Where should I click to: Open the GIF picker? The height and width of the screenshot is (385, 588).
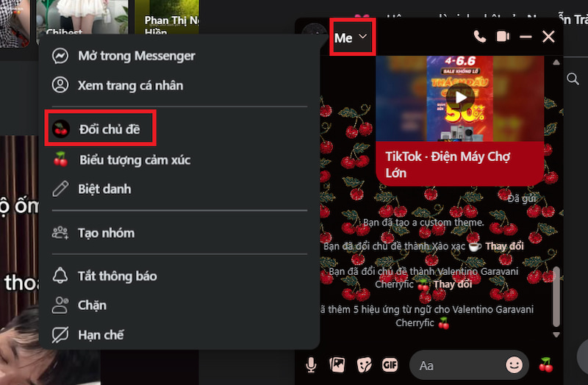click(x=390, y=364)
